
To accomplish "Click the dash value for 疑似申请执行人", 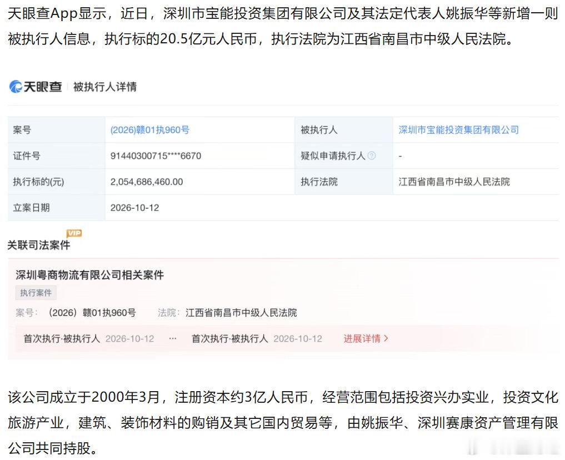I will coord(401,156).
